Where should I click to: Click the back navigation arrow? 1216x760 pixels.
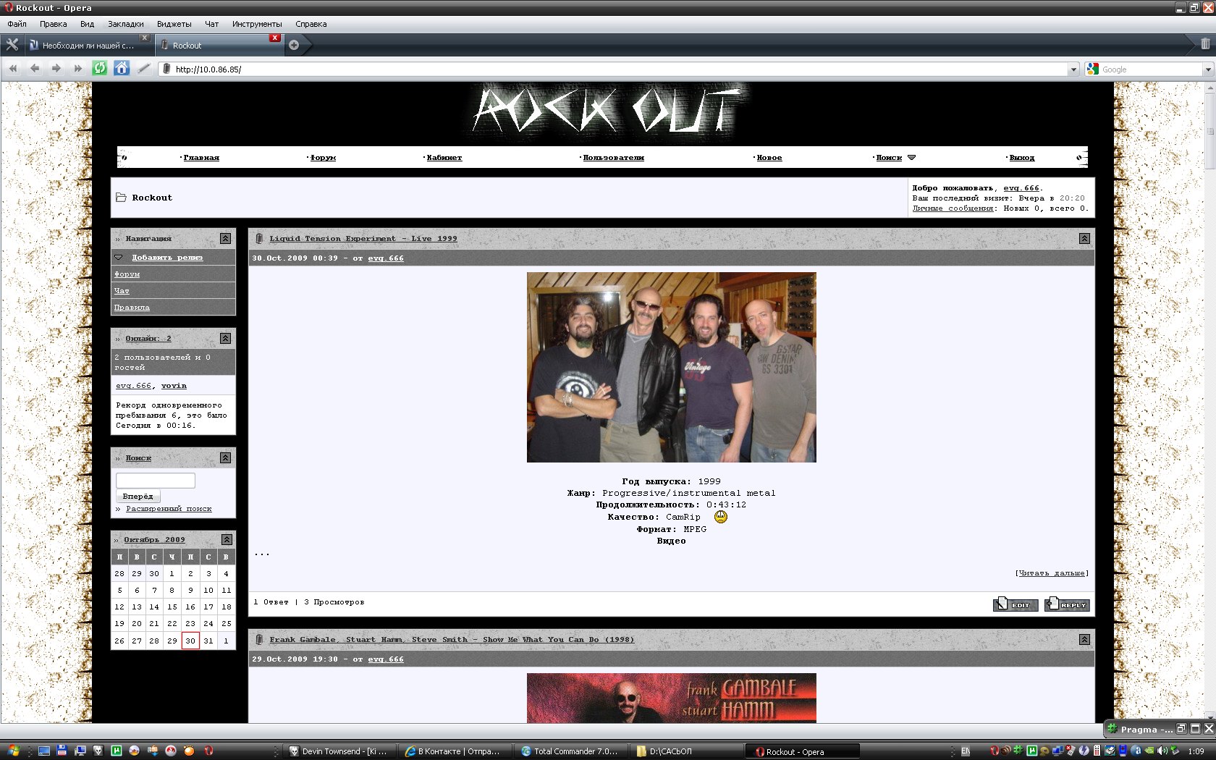(x=35, y=69)
